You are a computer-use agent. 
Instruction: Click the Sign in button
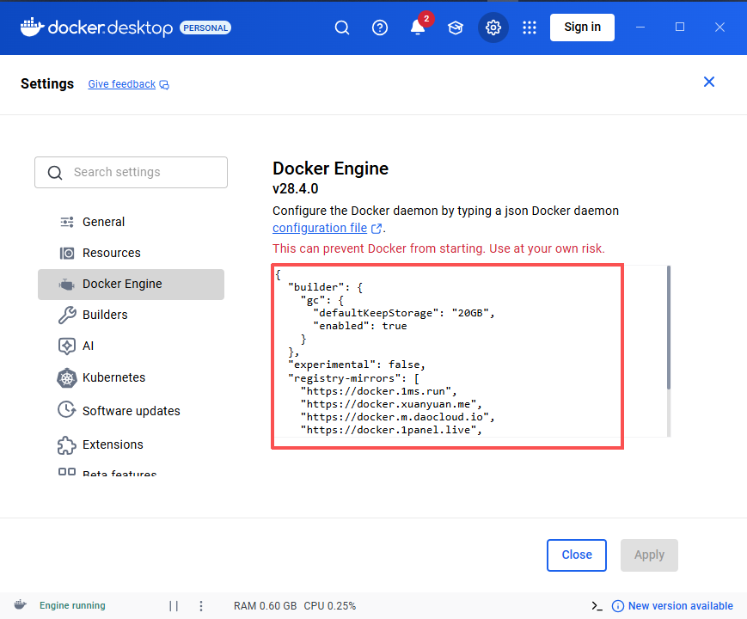[582, 28]
